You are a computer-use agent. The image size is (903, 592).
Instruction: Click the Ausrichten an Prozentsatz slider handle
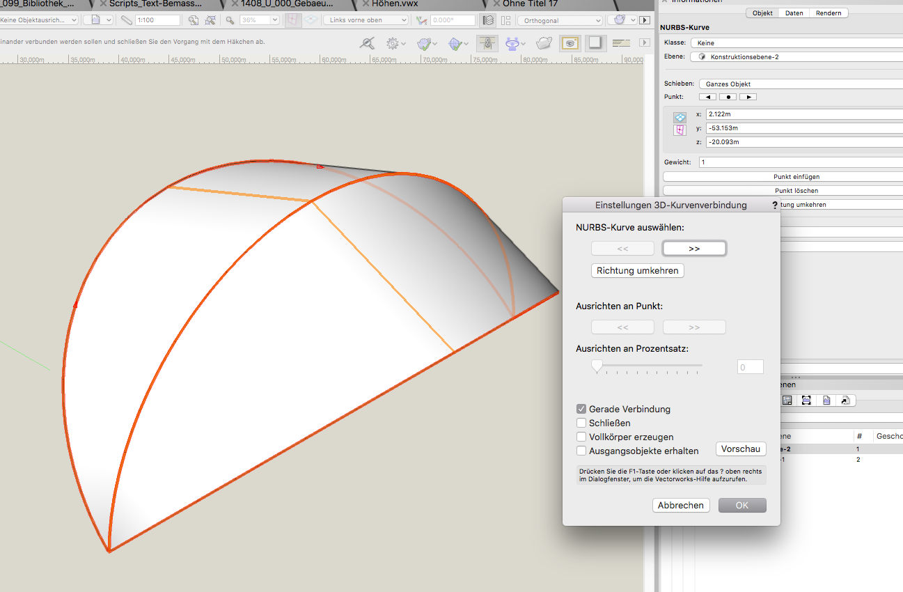click(597, 366)
